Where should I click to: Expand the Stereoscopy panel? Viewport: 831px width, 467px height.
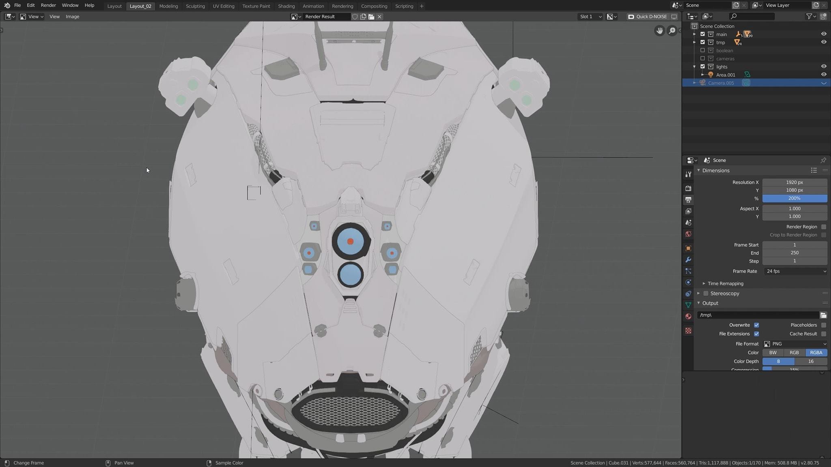coord(698,293)
